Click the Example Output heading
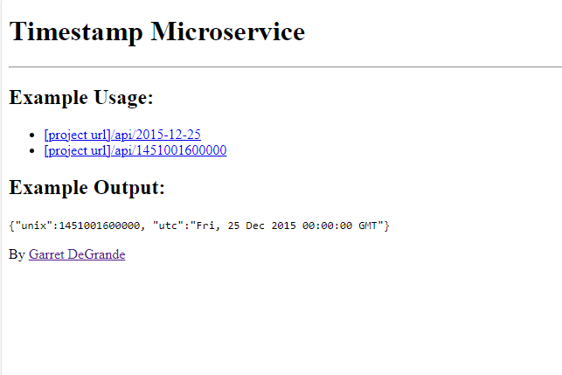The width and height of the screenshot is (562, 375). tap(87, 187)
